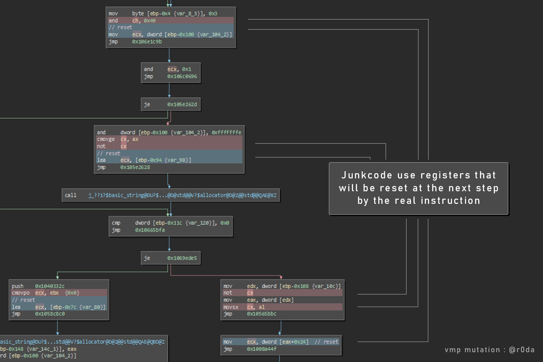The width and height of the screenshot is (543, 362).
Task: Select the 'mov byte [ebp-0x4 {var_8_3}], 0x3' line
Action: (163, 13)
